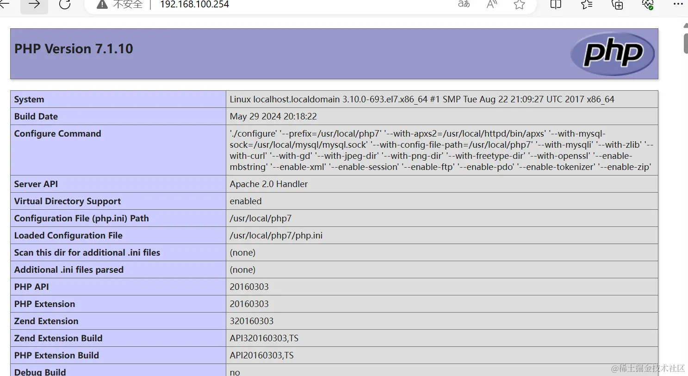Click the address bar URL 192.168.100.254
The height and width of the screenshot is (376, 688).
coord(194,5)
